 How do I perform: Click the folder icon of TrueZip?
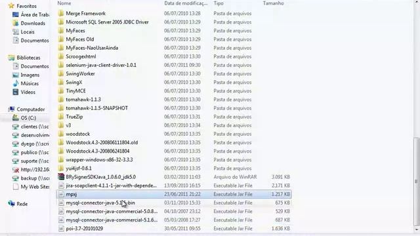[61, 117]
